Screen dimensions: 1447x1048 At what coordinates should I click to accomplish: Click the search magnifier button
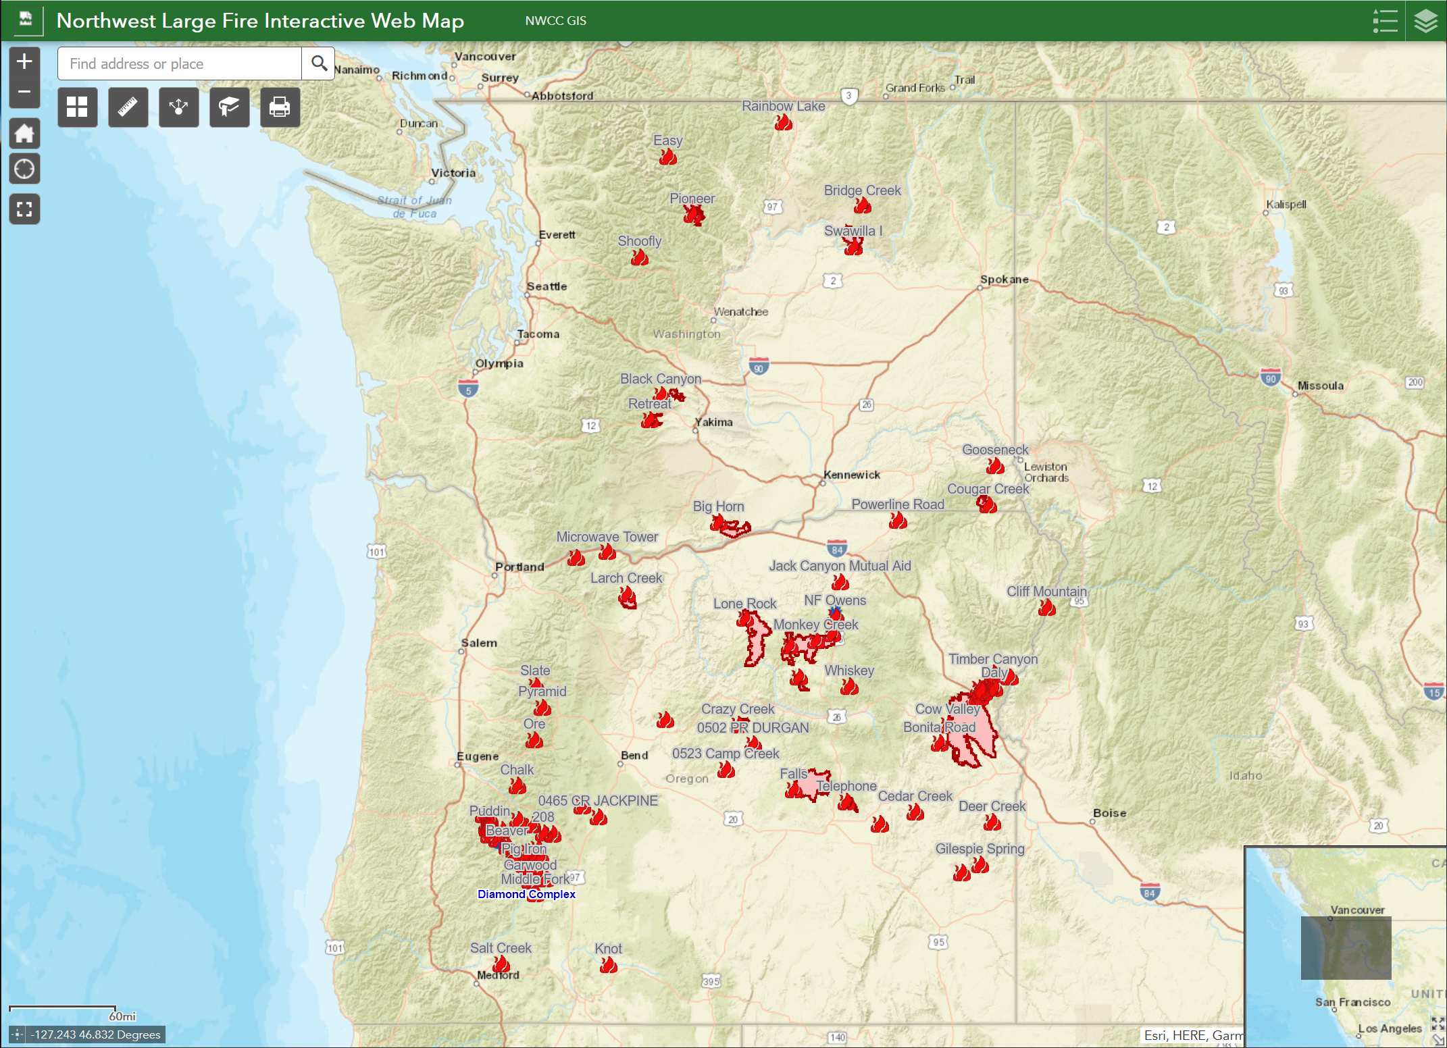click(319, 63)
